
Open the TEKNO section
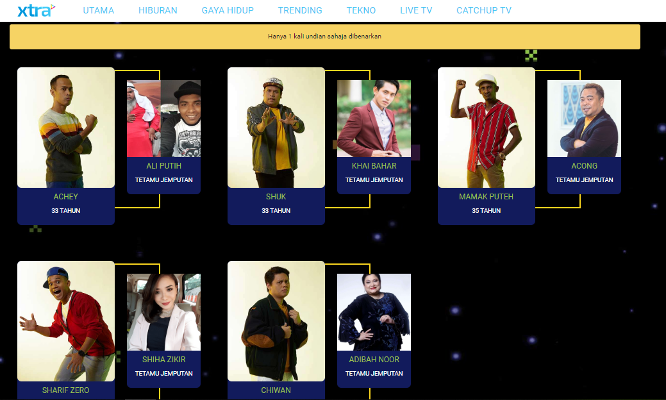coord(361,10)
